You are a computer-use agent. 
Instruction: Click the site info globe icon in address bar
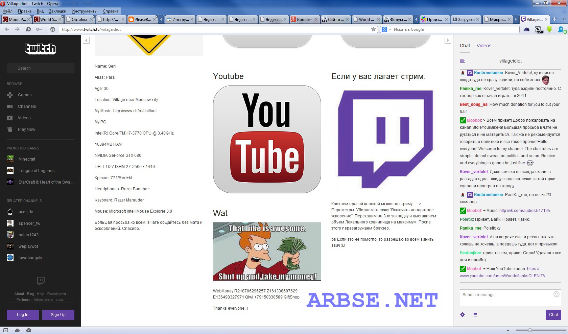[53, 29]
